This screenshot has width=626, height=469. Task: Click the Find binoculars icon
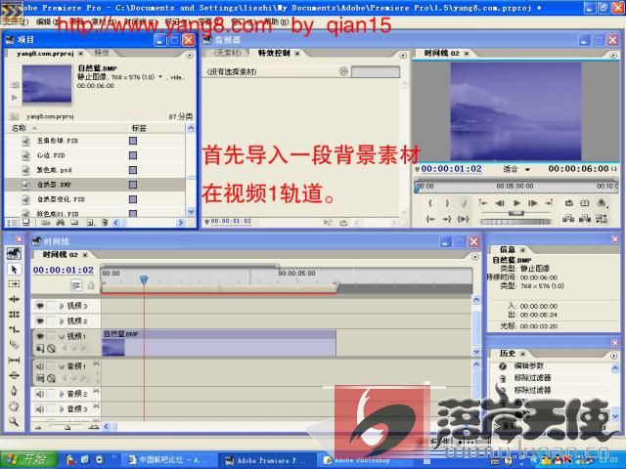tap(60, 223)
